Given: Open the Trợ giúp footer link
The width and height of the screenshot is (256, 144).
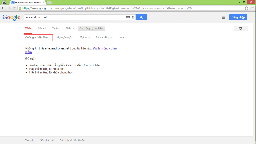Looking at the screenshot, I should pos(30,140).
